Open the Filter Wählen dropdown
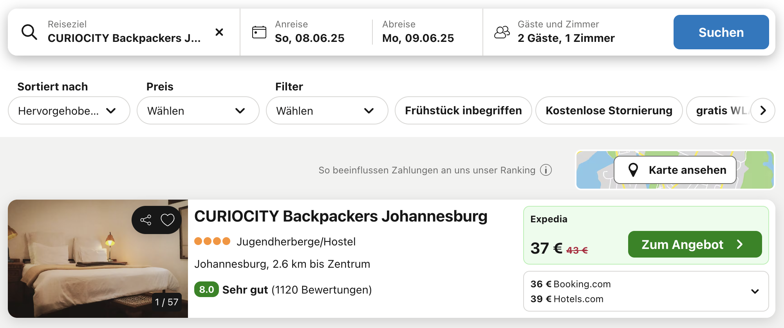The height and width of the screenshot is (328, 784). [x=327, y=110]
